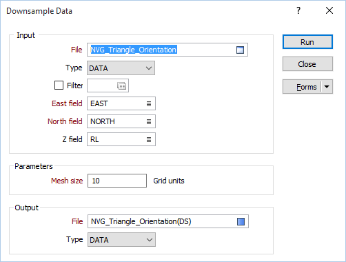
Task: Open the East field list picker
Action: [149, 103]
